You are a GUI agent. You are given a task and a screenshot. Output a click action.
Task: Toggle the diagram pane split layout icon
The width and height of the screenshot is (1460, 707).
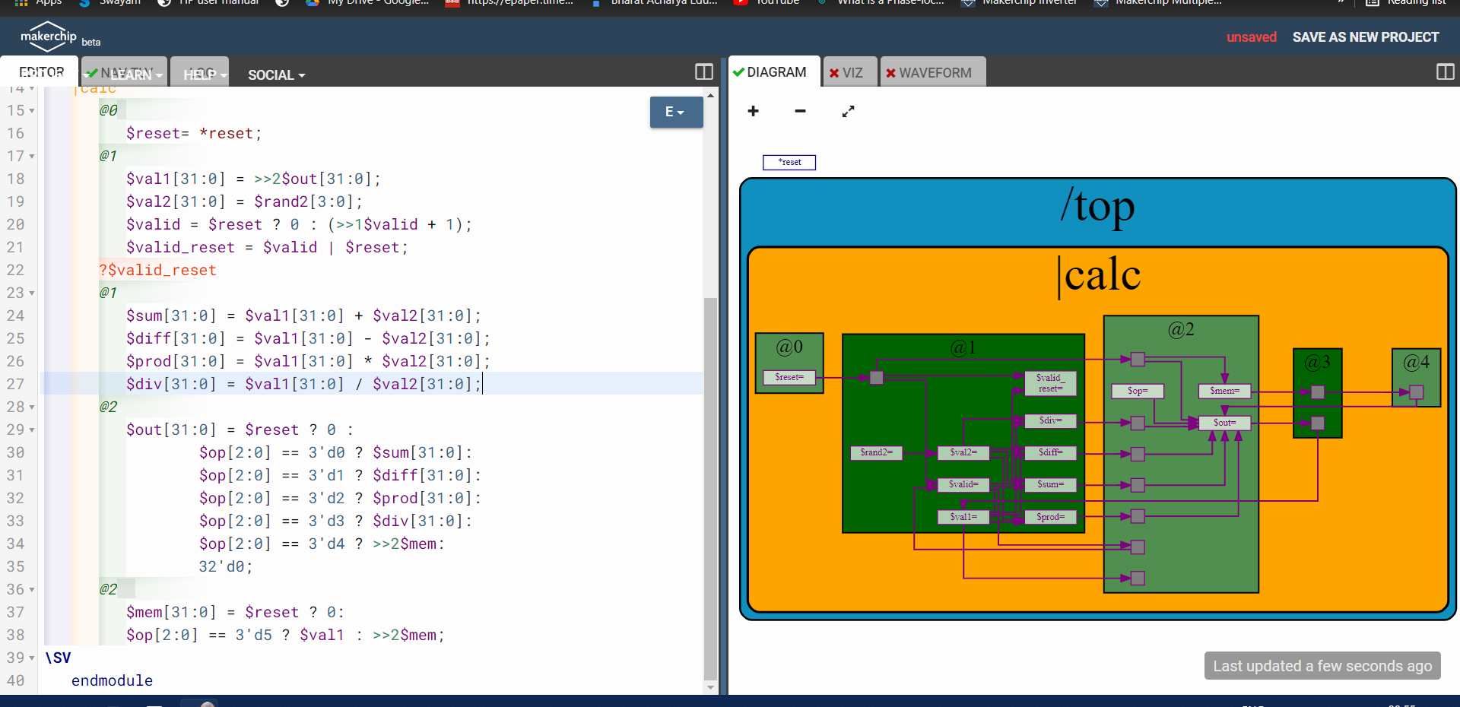(1445, 72)
